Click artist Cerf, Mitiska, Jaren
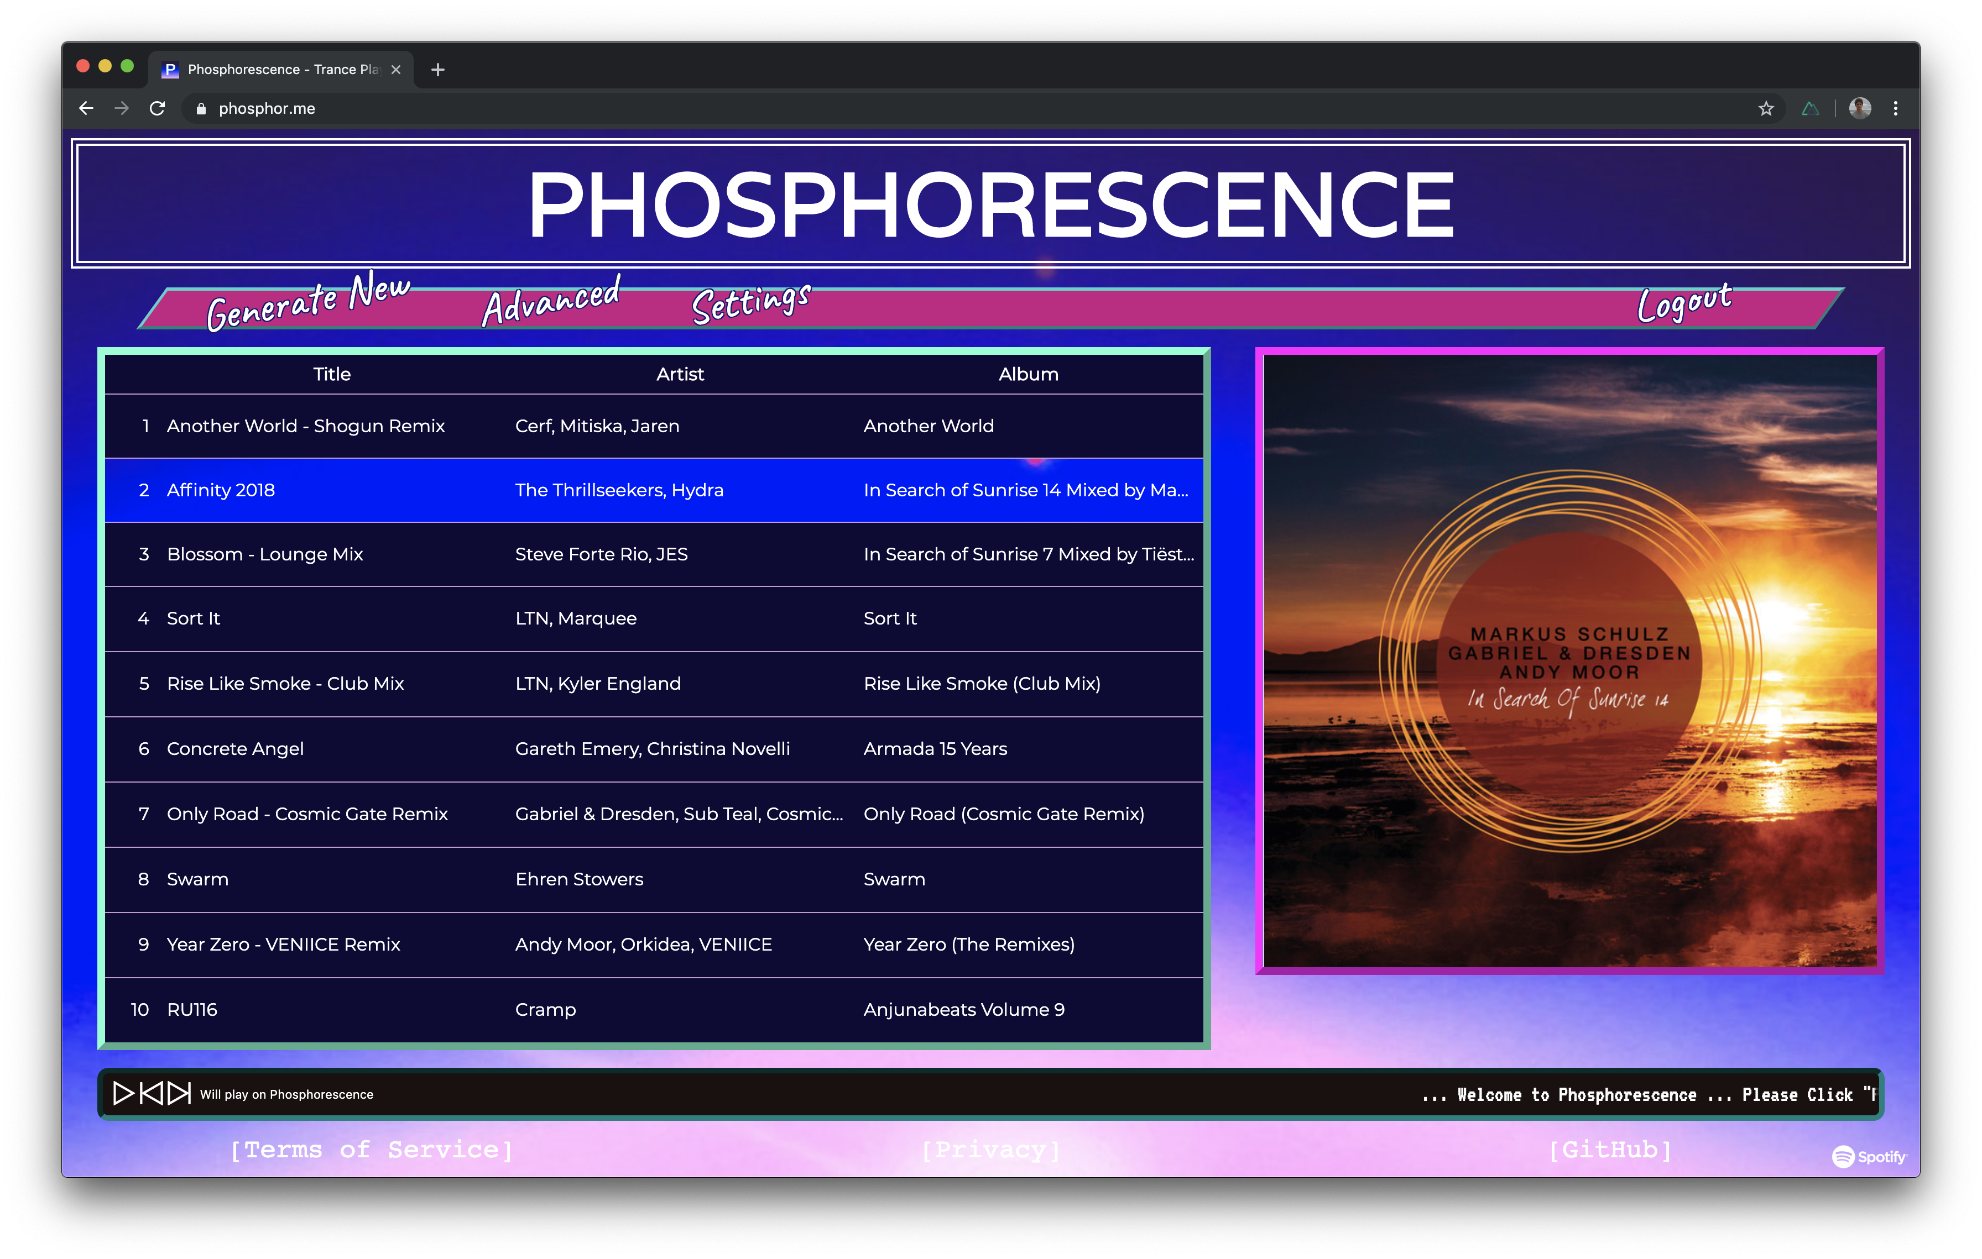1982x1259 pixels. point(597,426)
